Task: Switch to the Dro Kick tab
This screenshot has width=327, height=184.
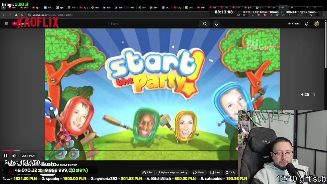Action: click(142, 8)
